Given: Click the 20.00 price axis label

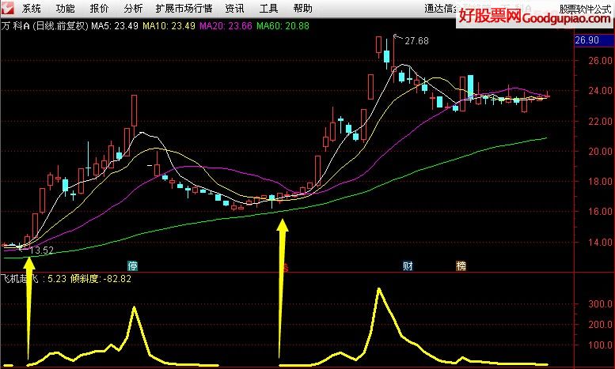Looking at the screenshot, I should pos(600,151).
